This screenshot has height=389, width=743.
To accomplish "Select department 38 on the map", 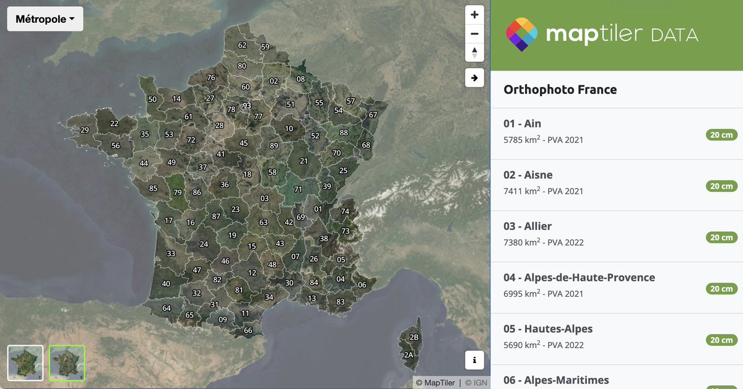I will pyautogui.click(x=324, y=239).
